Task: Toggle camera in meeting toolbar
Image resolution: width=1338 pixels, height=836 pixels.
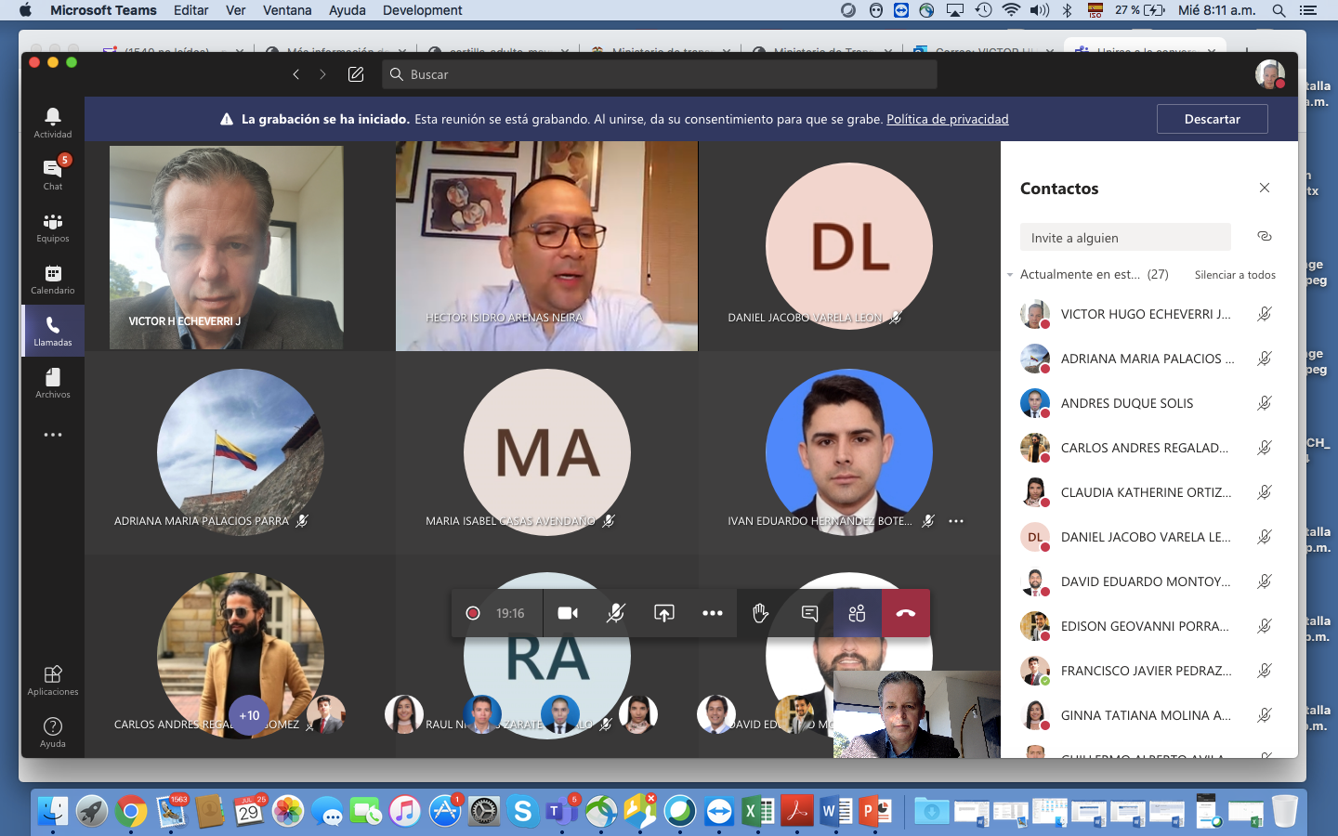Action: pos(568,613)
